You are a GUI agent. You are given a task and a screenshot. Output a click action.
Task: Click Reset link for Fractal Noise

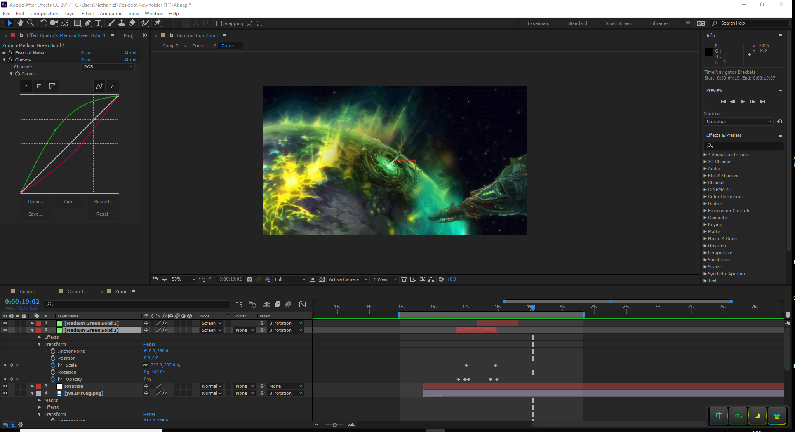87,53
